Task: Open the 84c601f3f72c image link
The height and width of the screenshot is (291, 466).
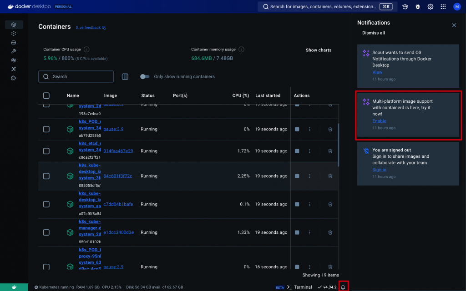Action: (x=118, y=176)
